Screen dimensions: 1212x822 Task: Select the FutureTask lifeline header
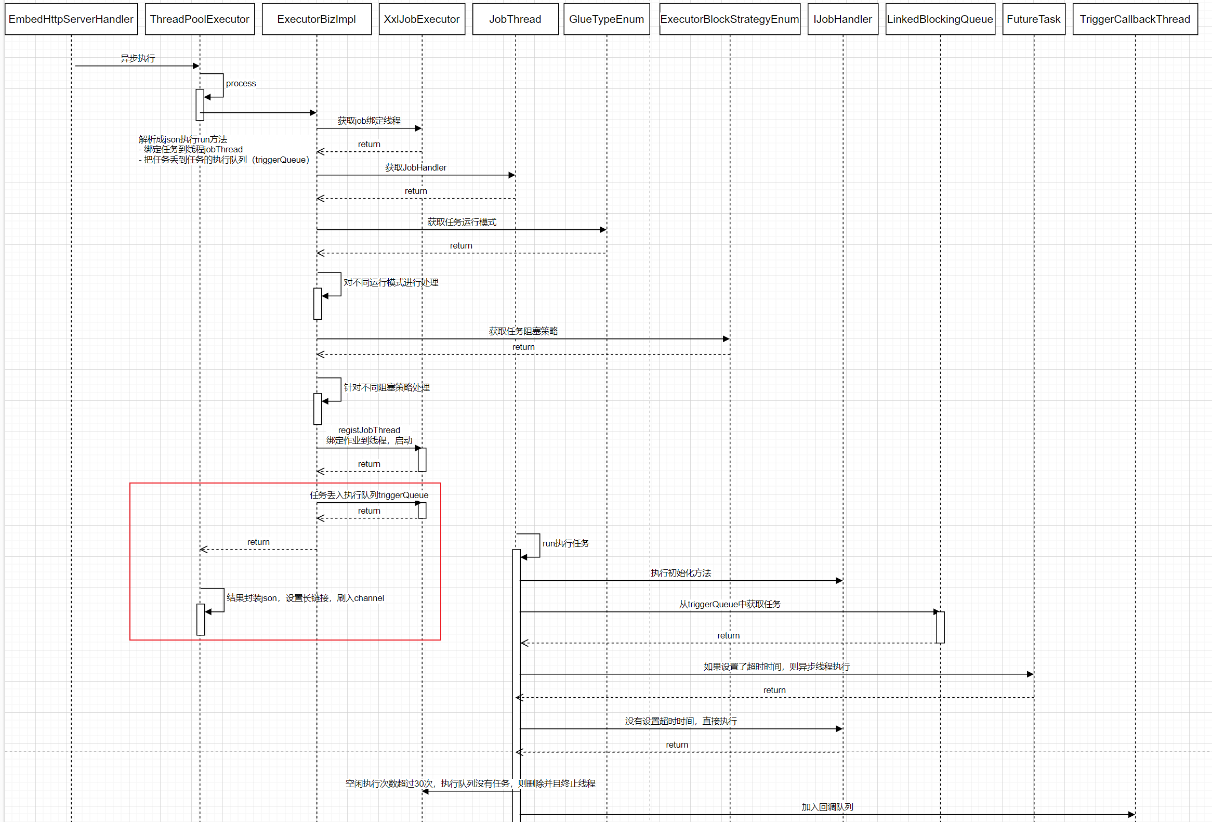click(x=1034, y=19)
